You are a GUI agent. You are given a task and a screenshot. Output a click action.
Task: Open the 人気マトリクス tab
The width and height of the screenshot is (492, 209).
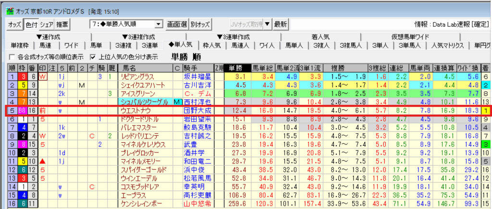tap(447, 46)
